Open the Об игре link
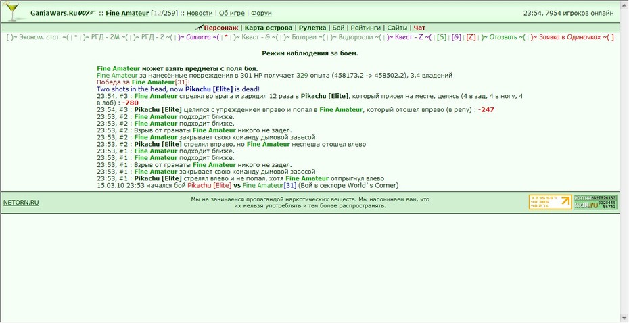The image size is (629, 323). click(231, 13)
